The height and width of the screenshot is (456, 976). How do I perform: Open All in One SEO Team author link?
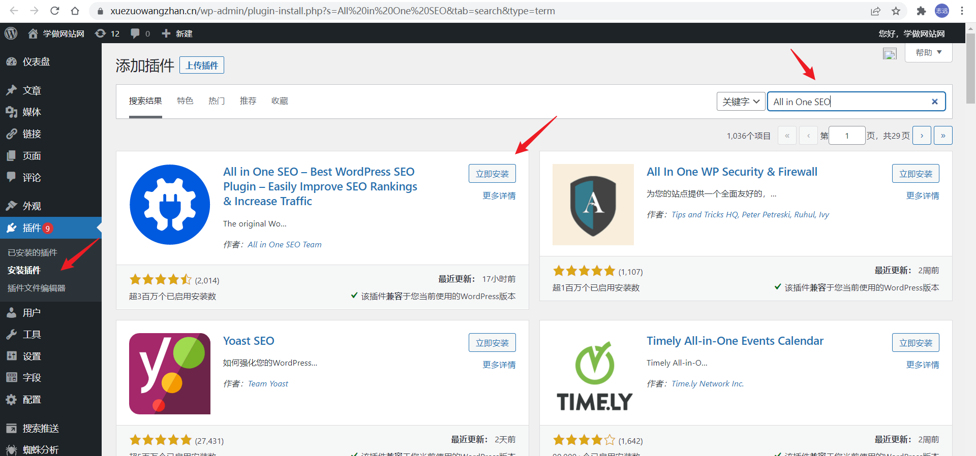pyautogui.click(x=285, y=245)
